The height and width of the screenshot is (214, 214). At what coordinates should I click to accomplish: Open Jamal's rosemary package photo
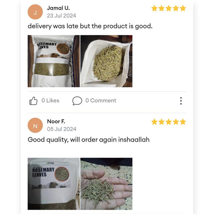(54, 61)
